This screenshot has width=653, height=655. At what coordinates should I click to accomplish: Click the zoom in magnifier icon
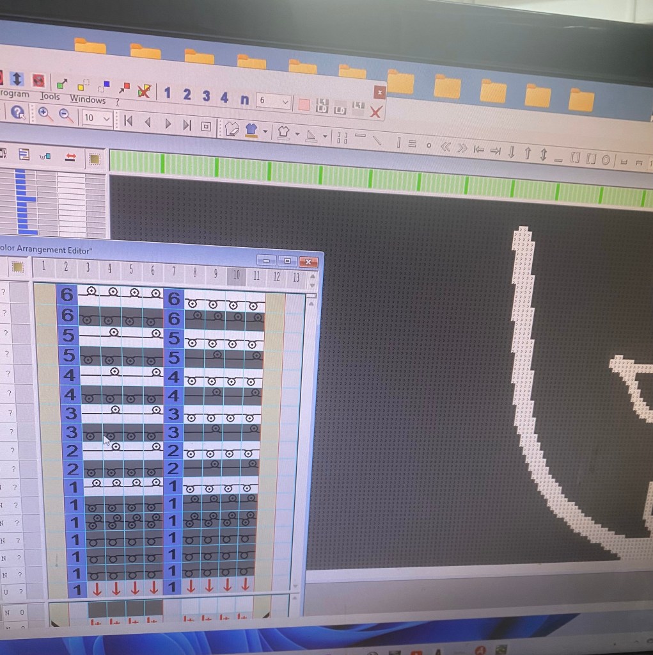[45, 114]
